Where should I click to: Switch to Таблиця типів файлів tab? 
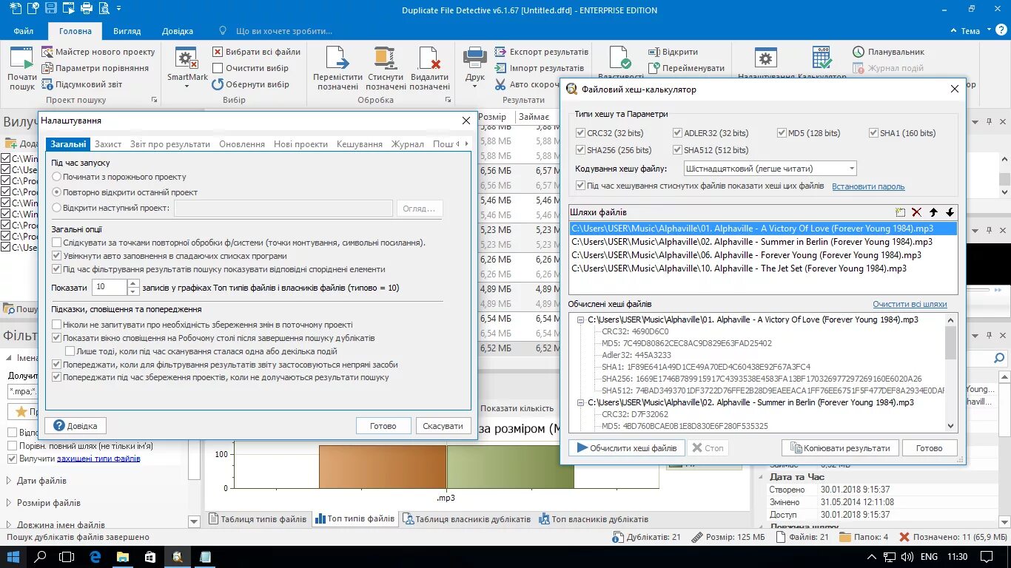[x=257, y=519]
